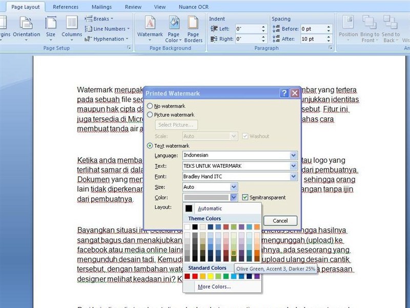
Task: Choose the Automatic color swatch
Action: click(204, 208)
